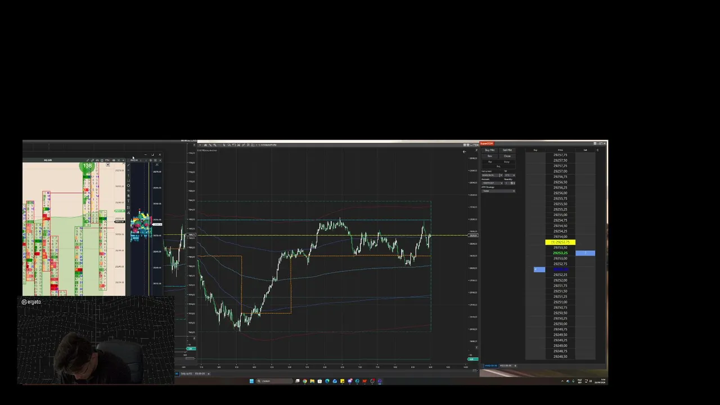Open the Account dropdown in SuperDOM
Screen dimensions: 720x405
492,183
